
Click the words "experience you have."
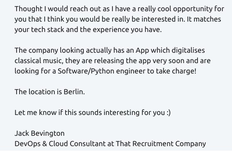click(127, 30)
